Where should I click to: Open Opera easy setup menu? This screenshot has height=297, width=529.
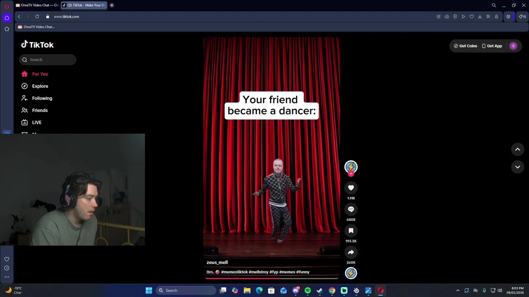(x=488, y=16)
